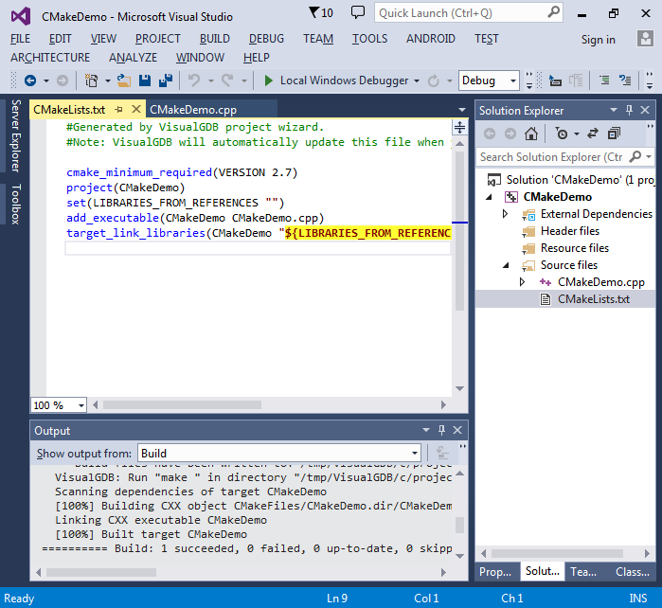Screen dimensions: 662x608
Task: Open the Debug configuration dropdown
Action: click(489, 80)
